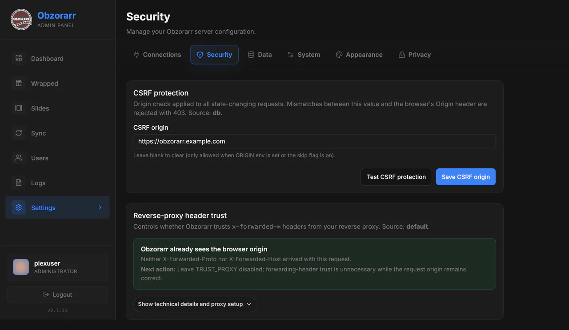
Task: Select Settings in the sidebar
Action: [x=57, y=207]
